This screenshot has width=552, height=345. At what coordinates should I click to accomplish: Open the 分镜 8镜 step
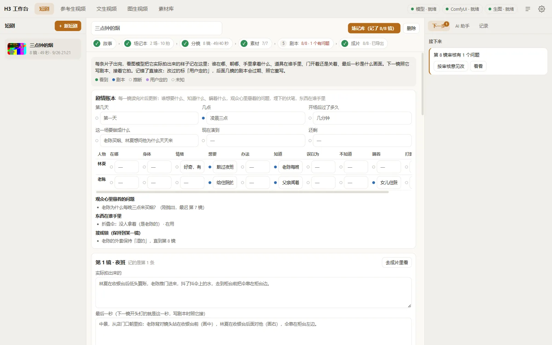point(206,43)
